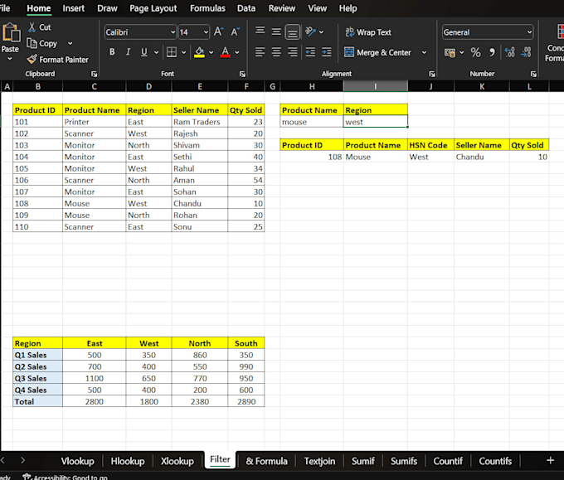
Task: Open Number format dialog launcher
Action: (533, 74)
